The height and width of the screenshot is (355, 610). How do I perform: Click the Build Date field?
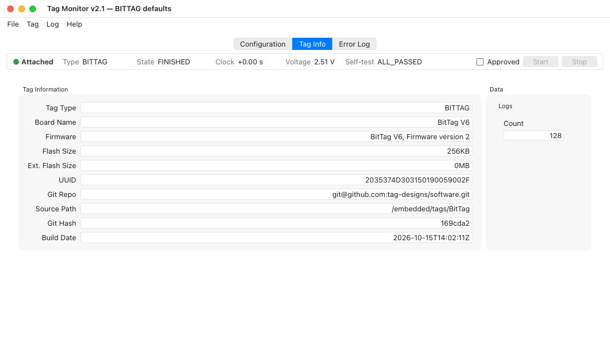coord(276,237)
